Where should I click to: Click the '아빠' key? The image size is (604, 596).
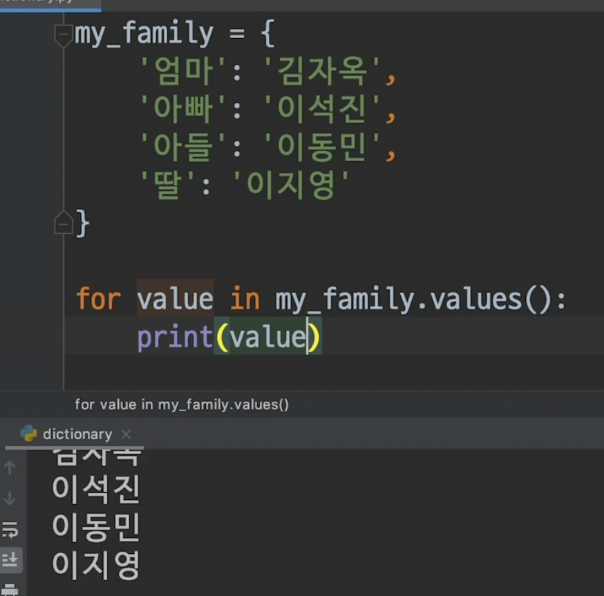pos(182,108)
